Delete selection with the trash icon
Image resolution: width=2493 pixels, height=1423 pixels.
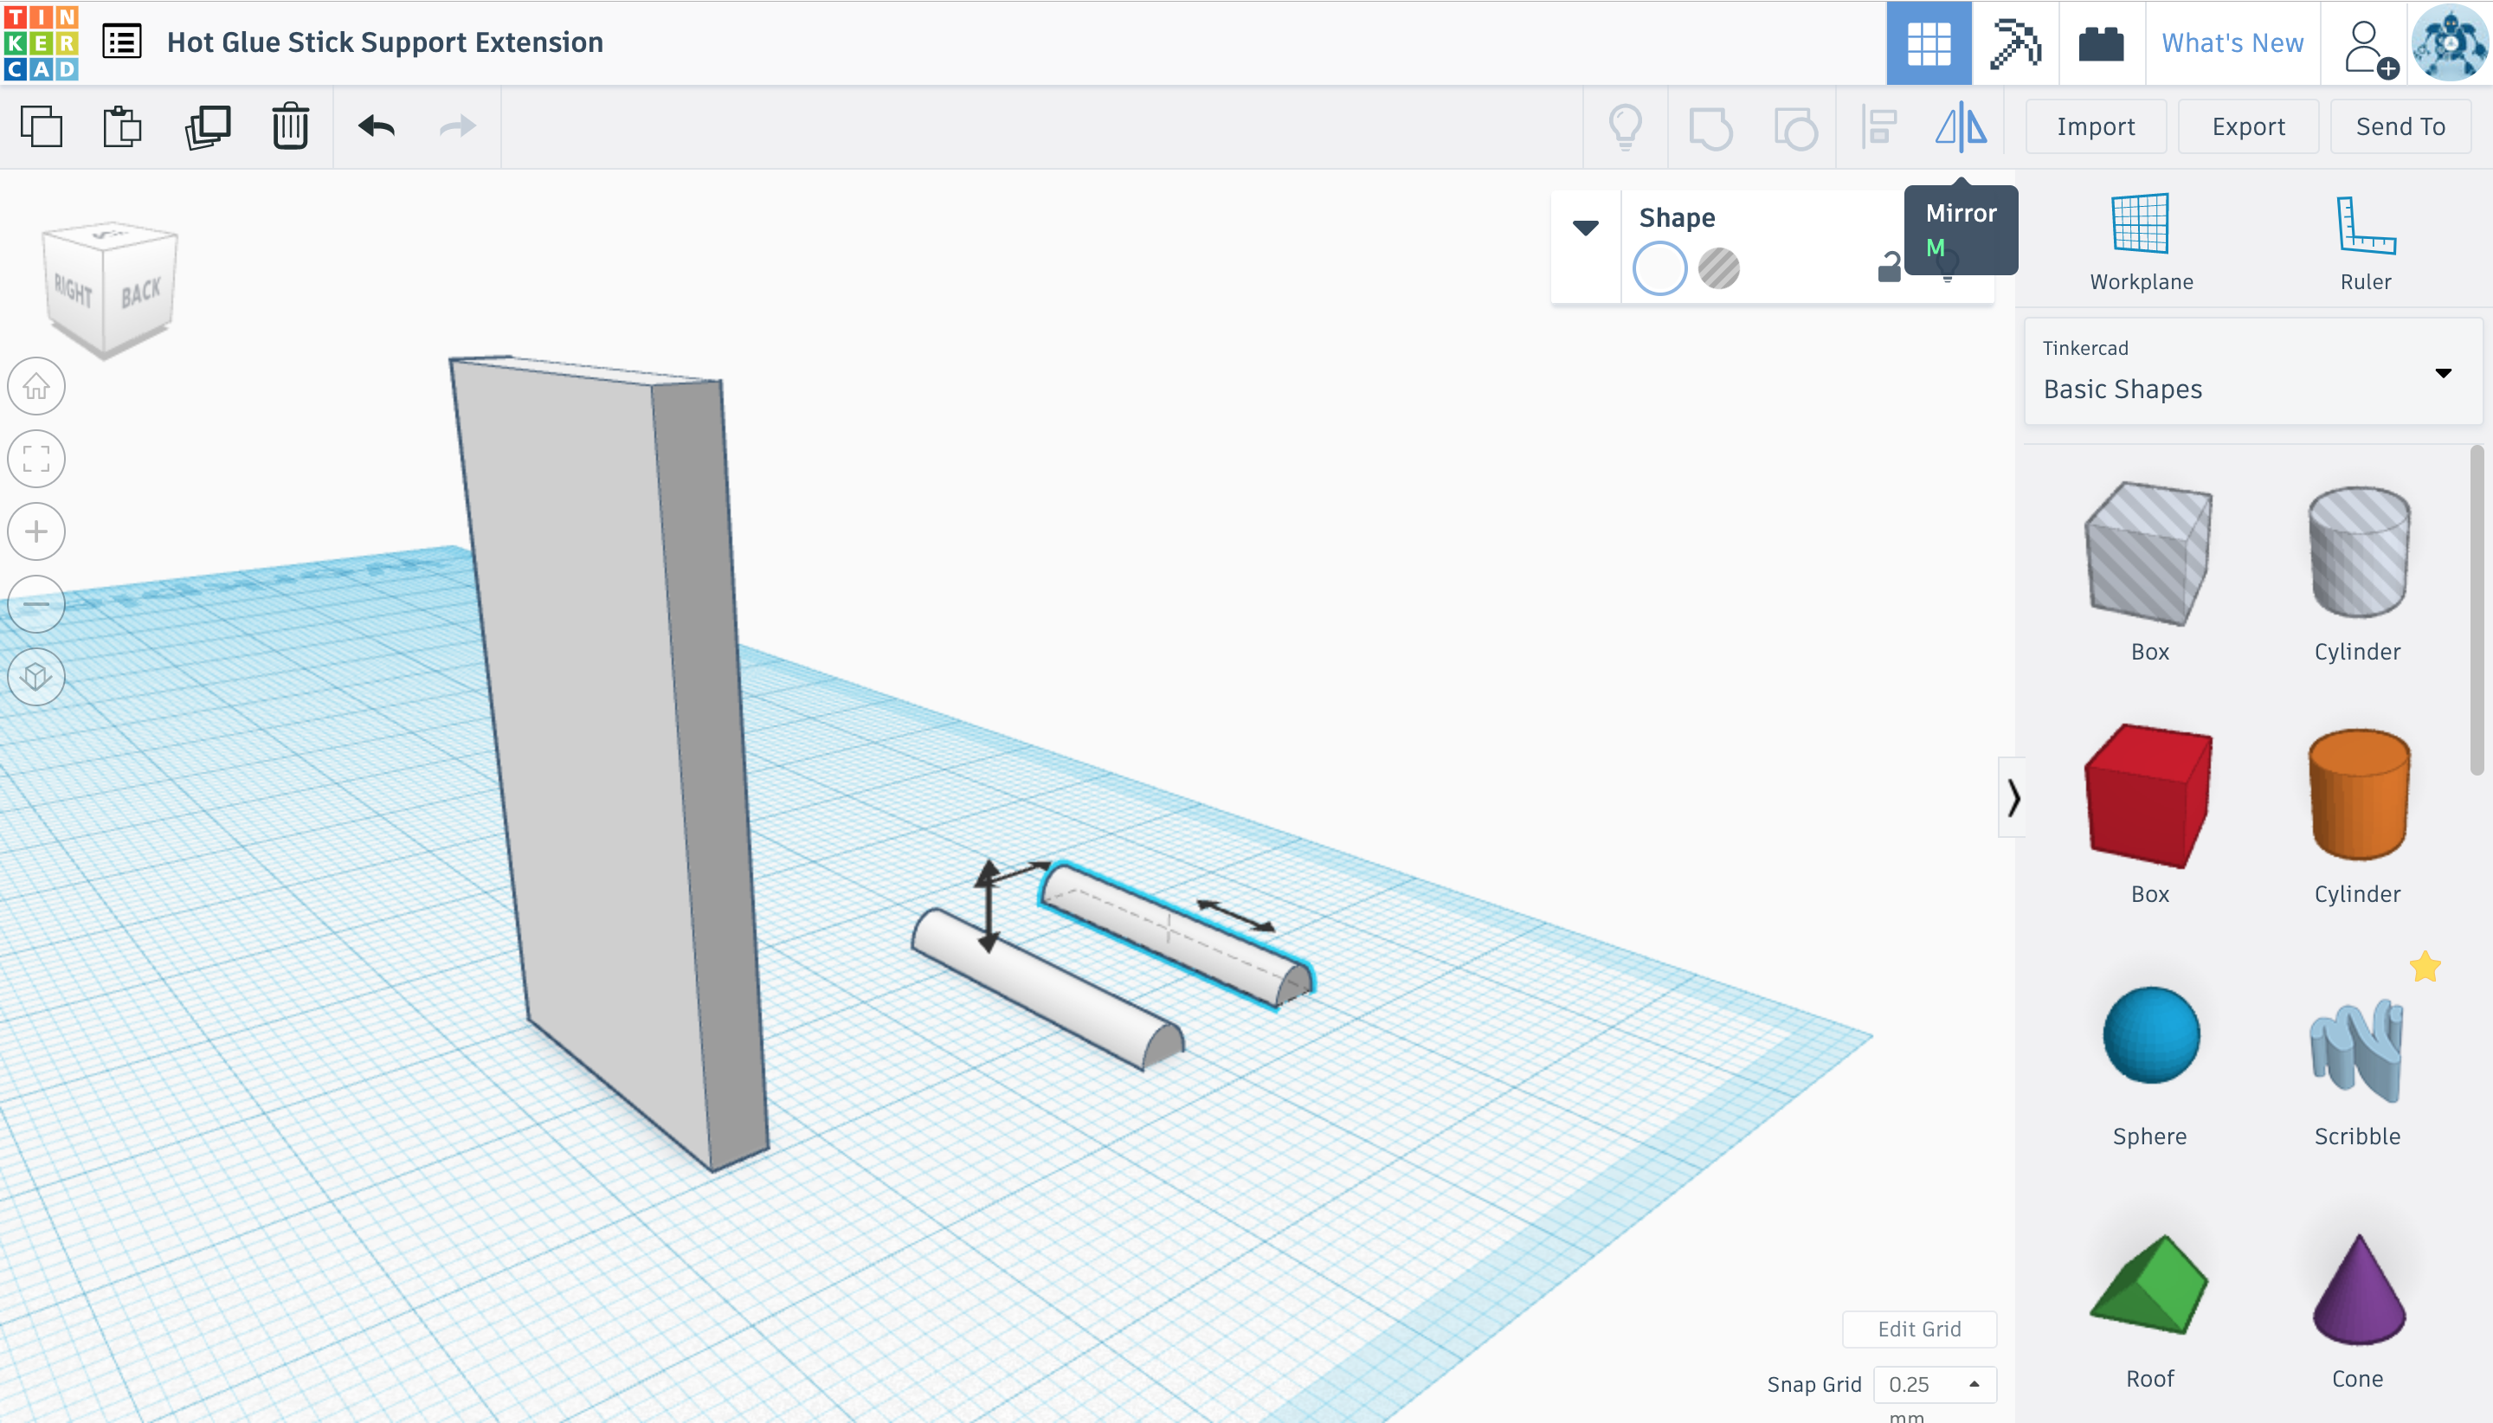tap(290, 127)
